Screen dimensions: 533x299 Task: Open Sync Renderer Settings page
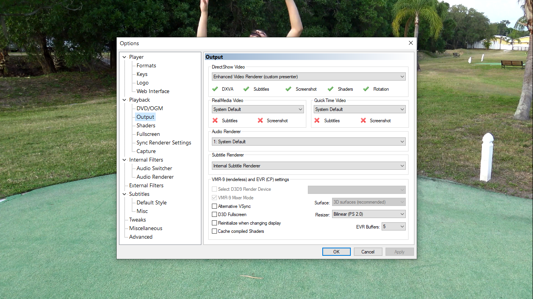pos(164,142)
